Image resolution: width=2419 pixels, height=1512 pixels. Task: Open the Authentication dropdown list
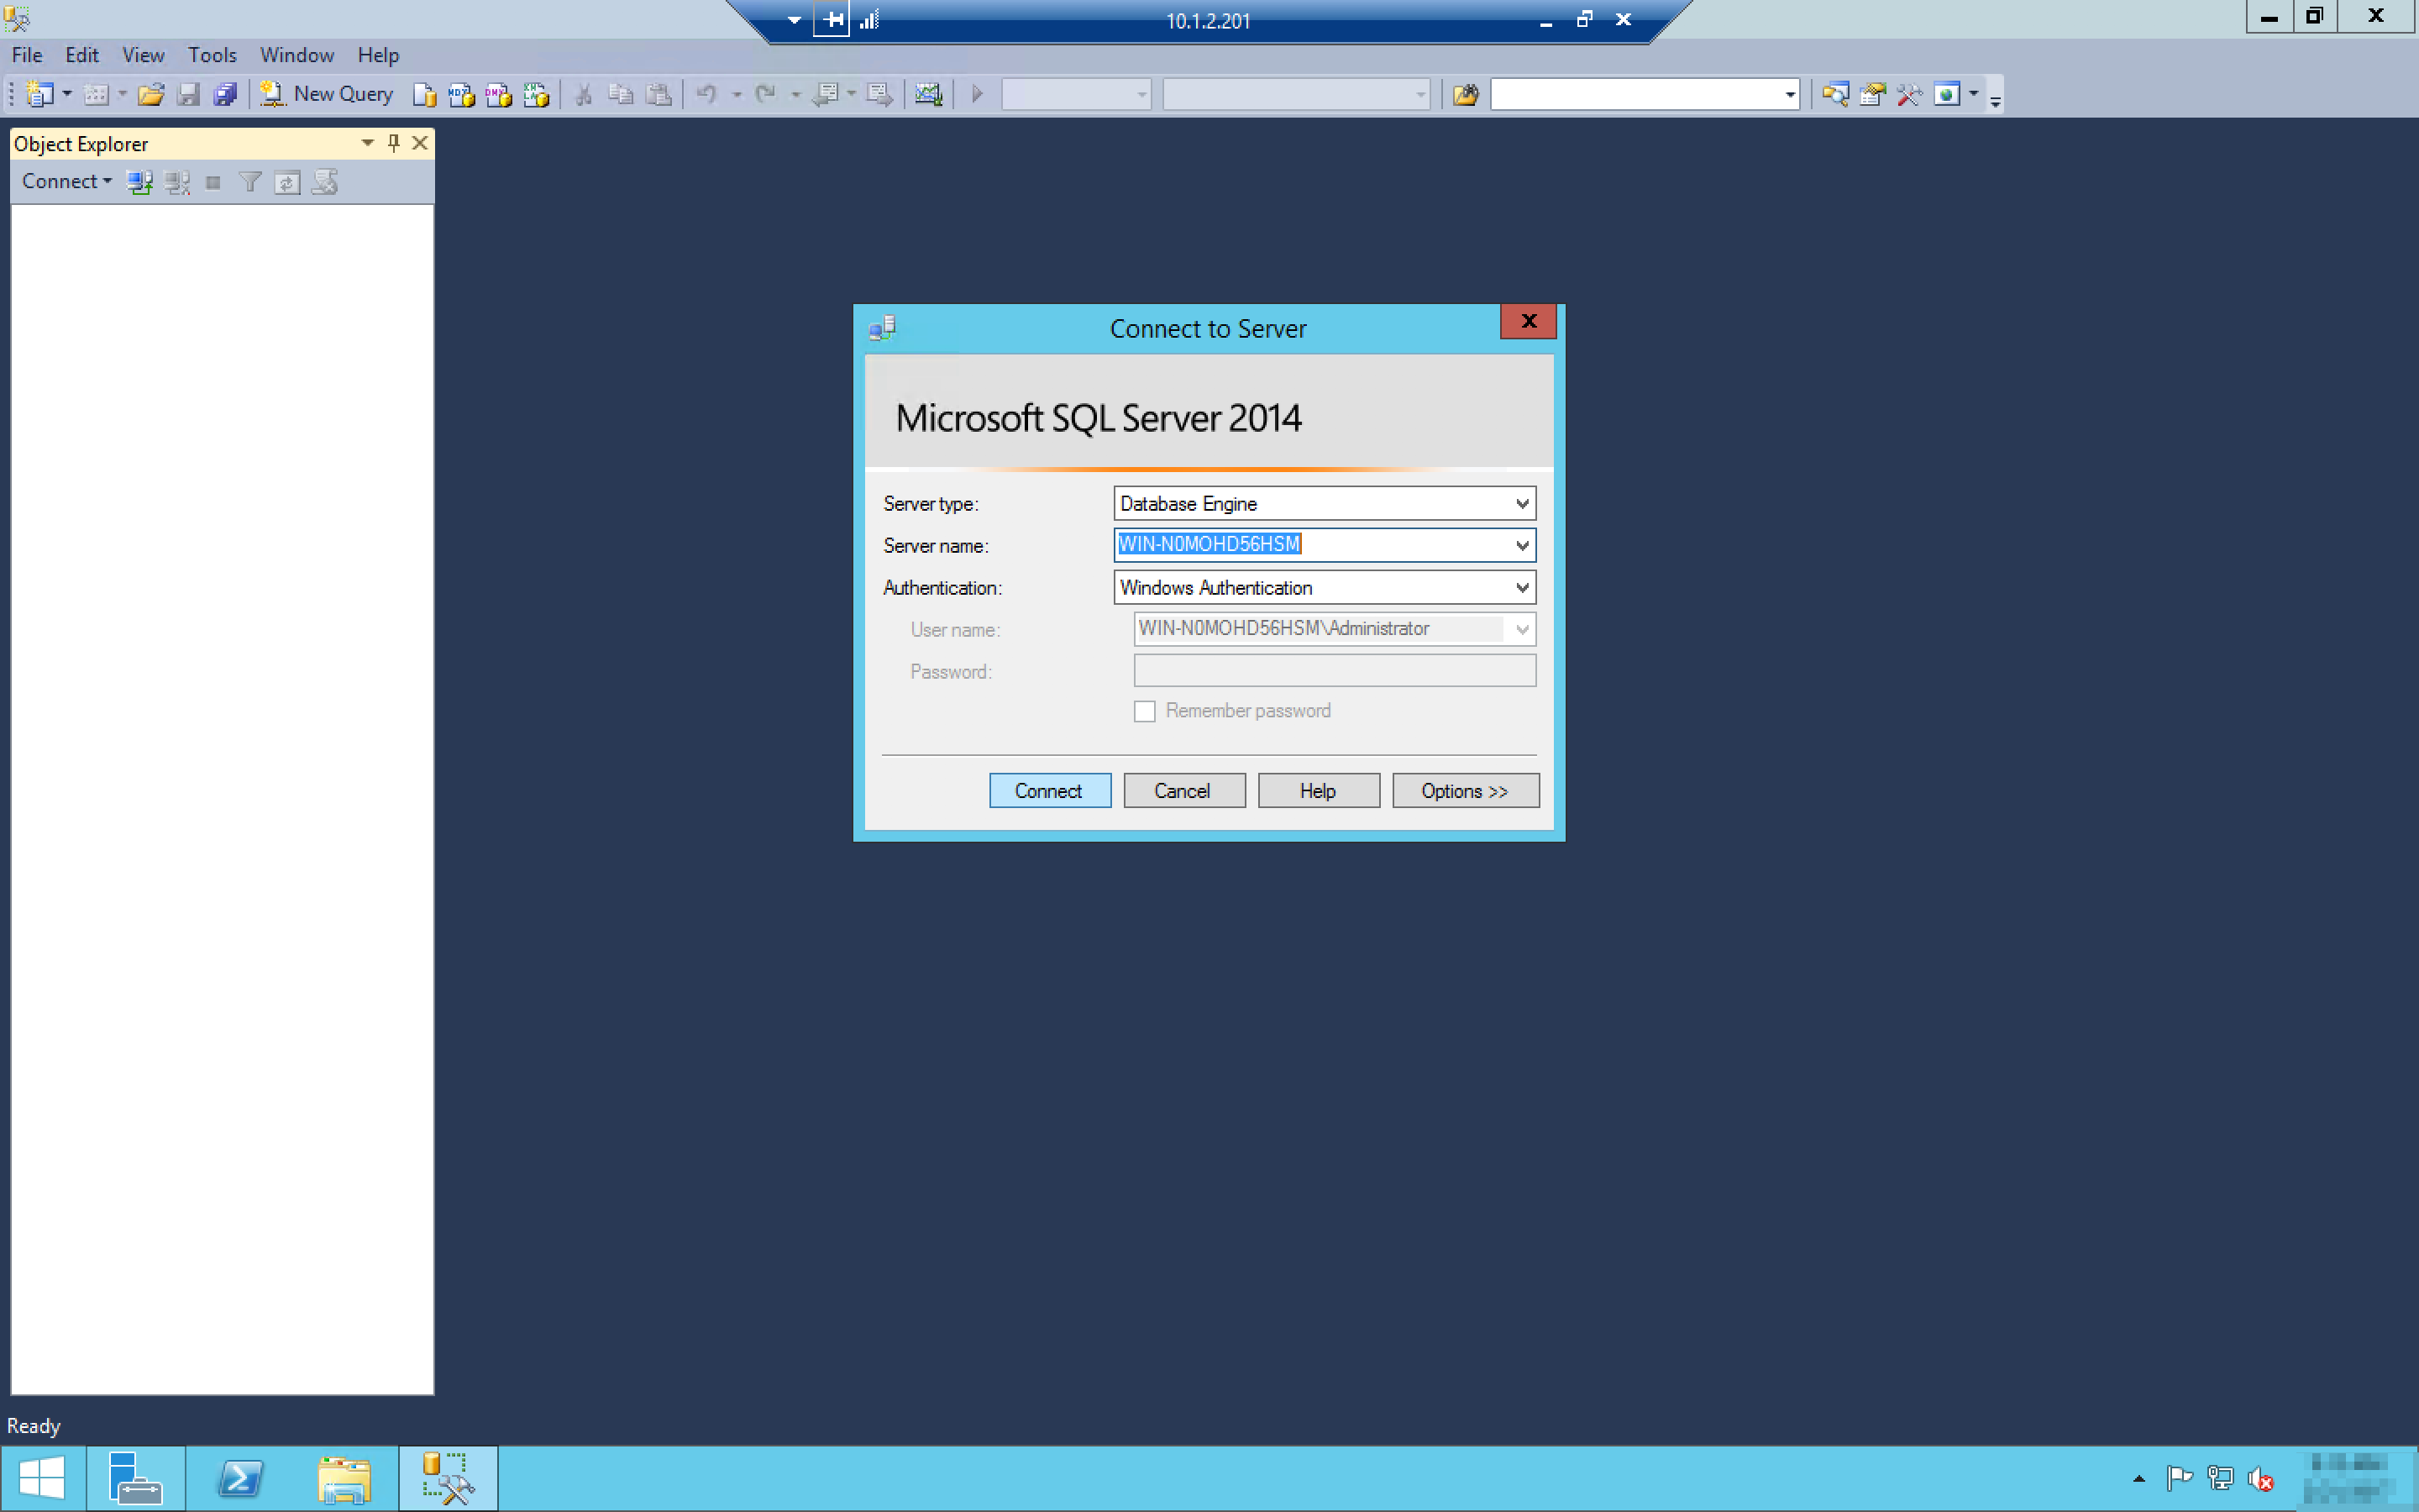pos(1521,587)
